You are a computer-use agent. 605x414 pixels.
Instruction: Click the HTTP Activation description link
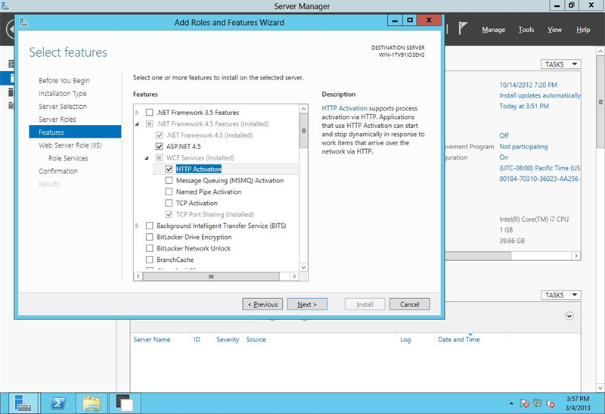pyautogui.click(x=345, y=108)
